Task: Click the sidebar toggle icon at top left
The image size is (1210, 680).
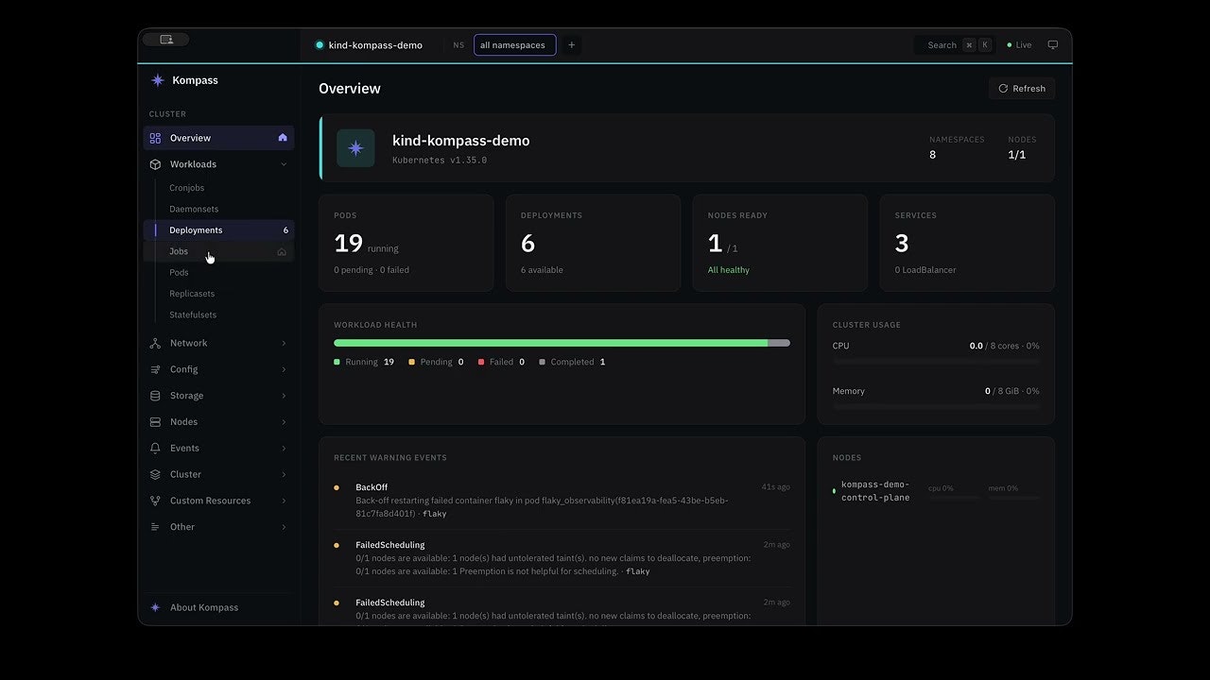Action: (166, 40)
